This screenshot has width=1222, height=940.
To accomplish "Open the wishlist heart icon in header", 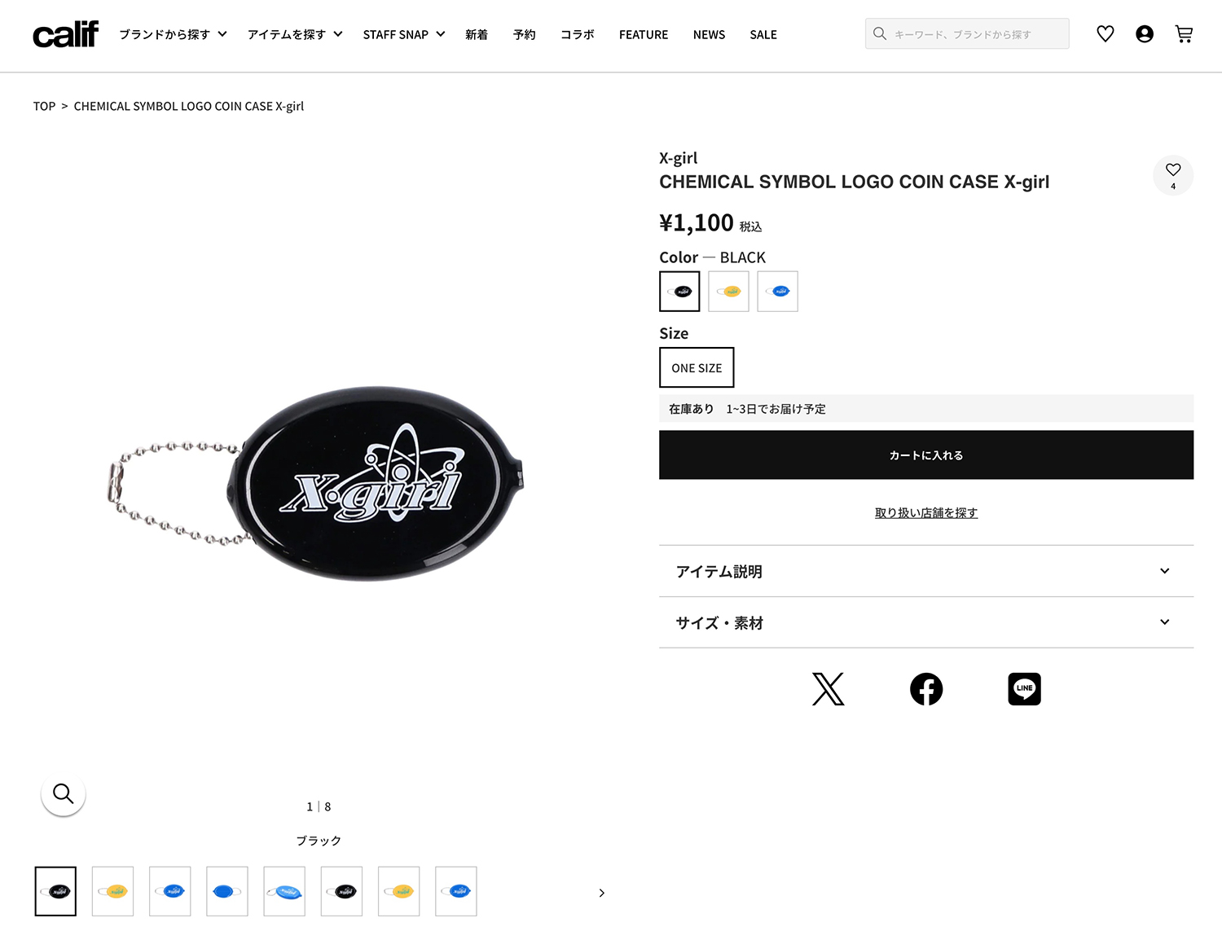I will 1105,33.
